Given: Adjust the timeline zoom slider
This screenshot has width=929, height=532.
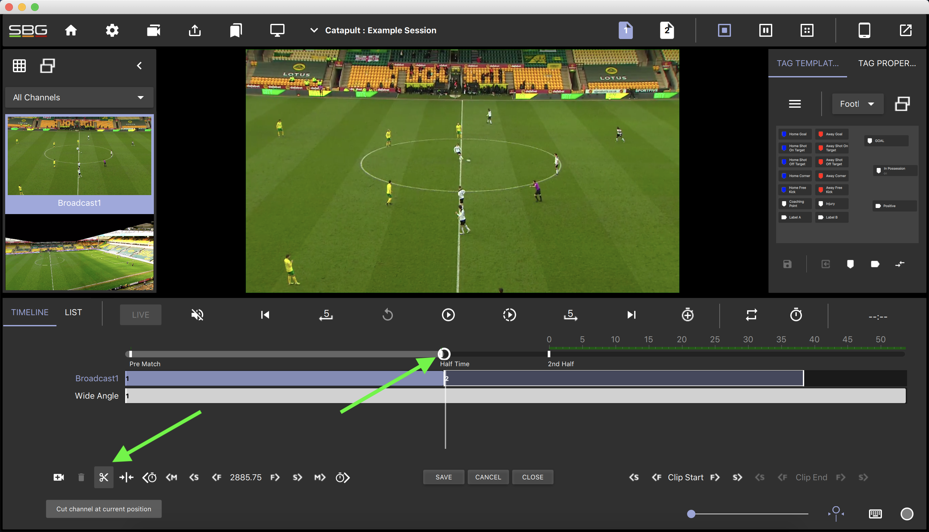Looking at the screenshot, I should click(691, 514).
